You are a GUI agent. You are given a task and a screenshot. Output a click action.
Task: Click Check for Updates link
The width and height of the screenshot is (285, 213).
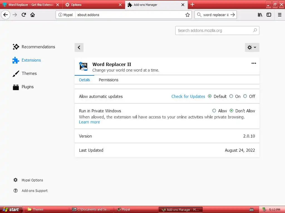pos(188,96)
